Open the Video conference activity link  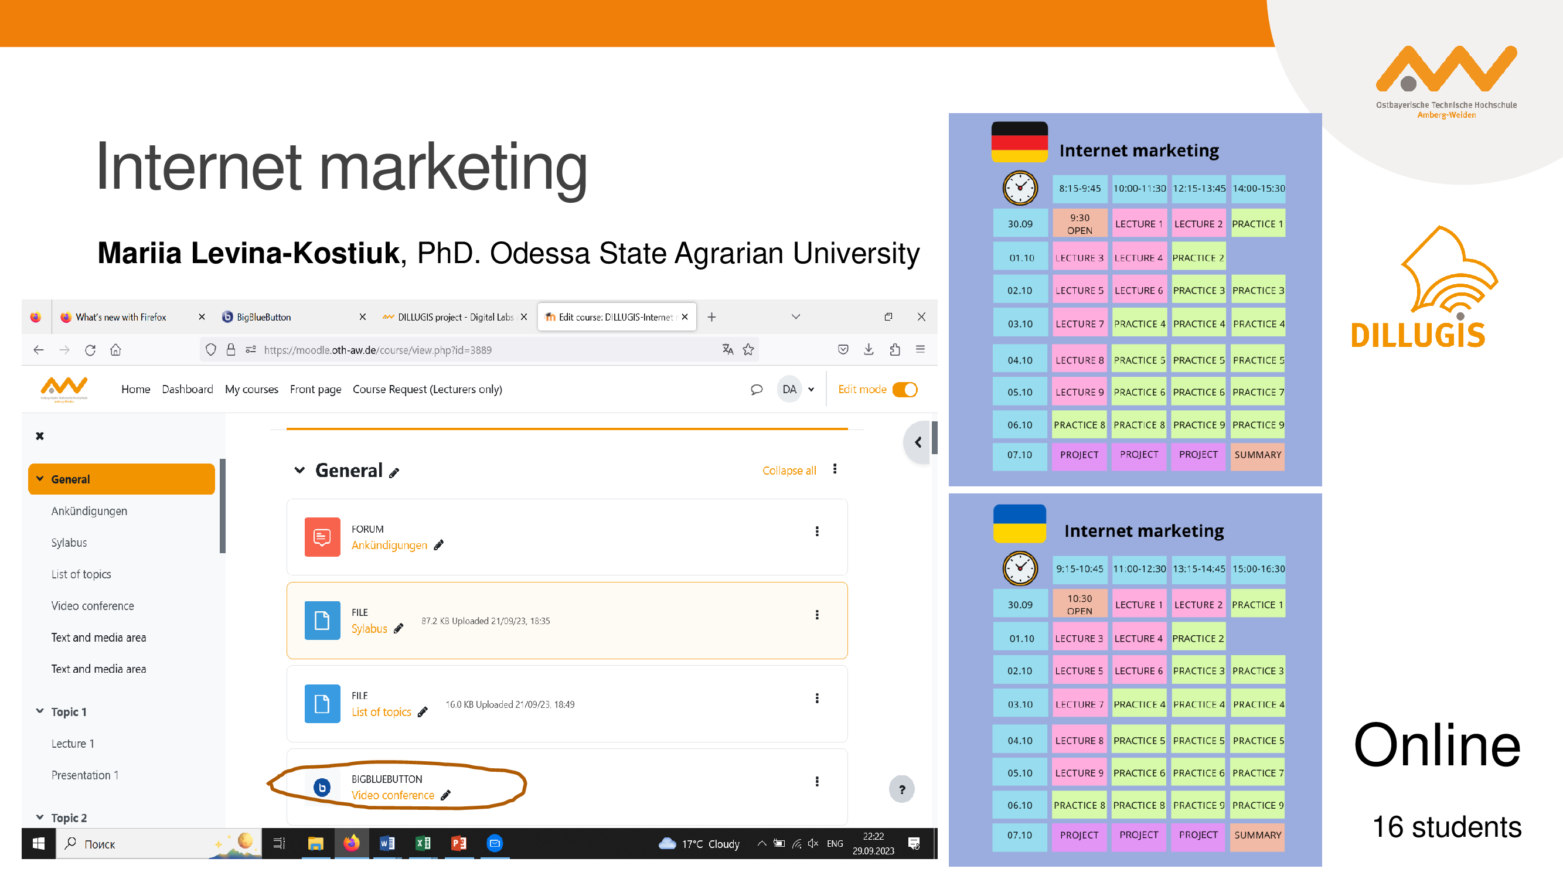(393, 795)
